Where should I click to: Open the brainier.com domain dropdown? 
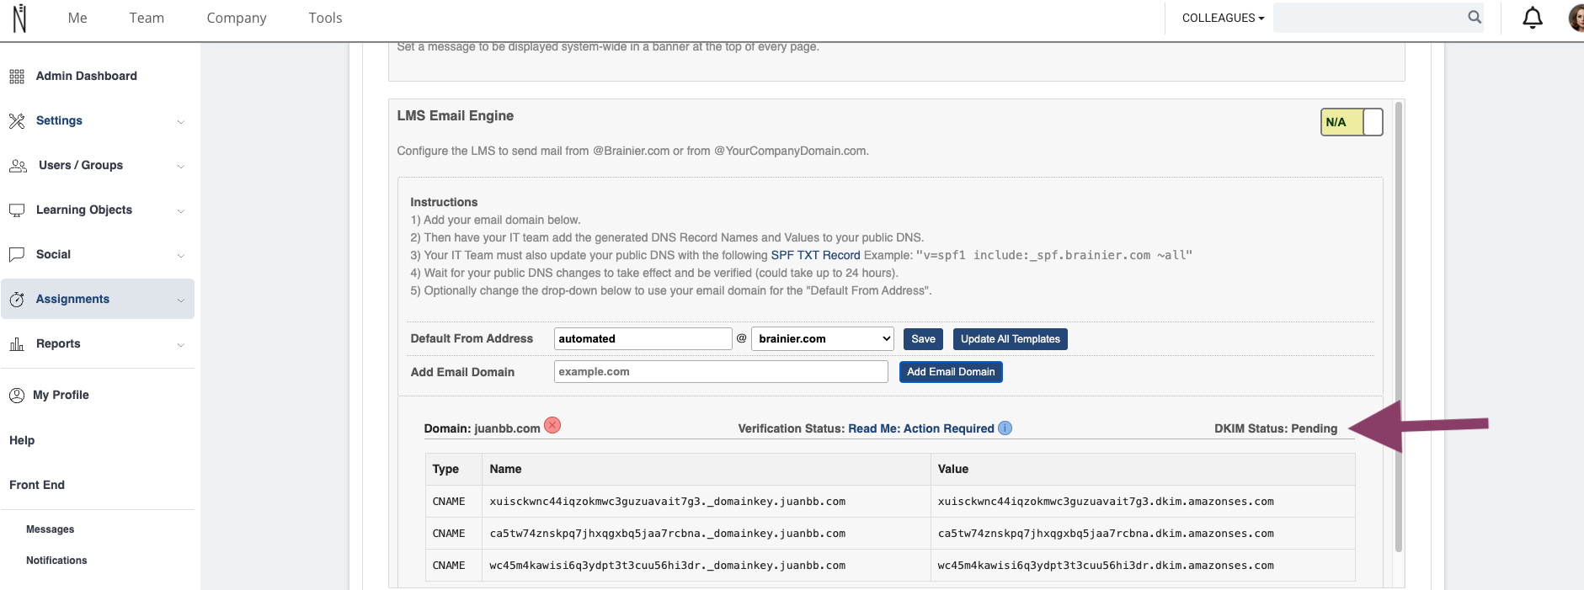click(x=822, y=338)
